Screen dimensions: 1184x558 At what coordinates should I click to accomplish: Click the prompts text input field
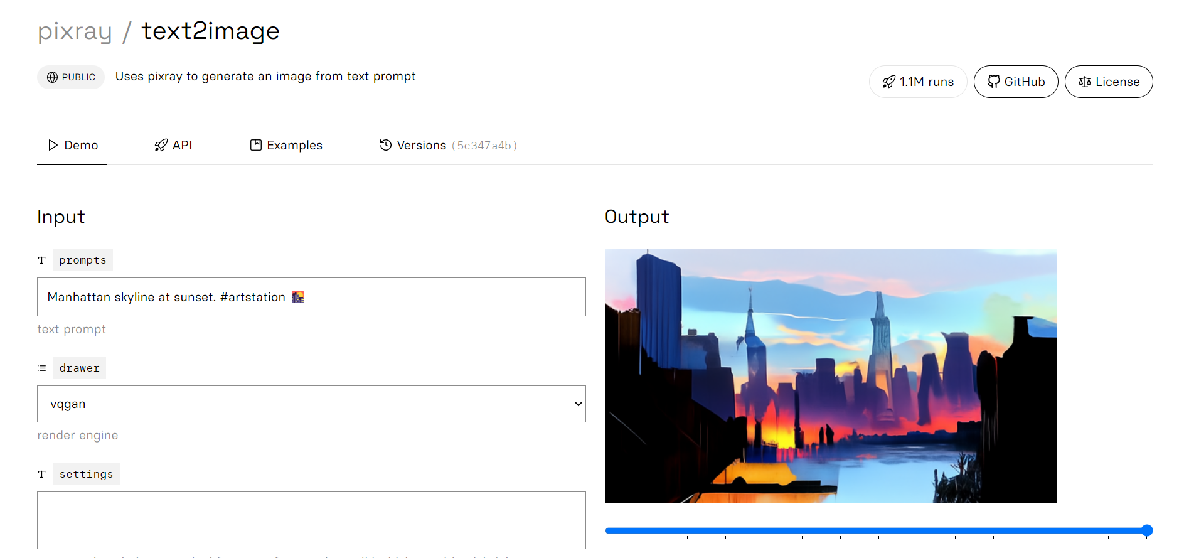(x=311, y=297)
